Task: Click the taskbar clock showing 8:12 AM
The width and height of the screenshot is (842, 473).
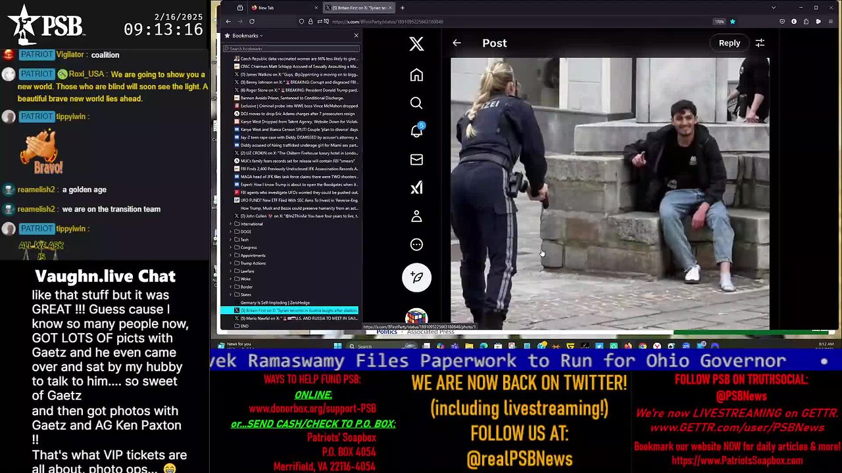Action: pos(826,345)
